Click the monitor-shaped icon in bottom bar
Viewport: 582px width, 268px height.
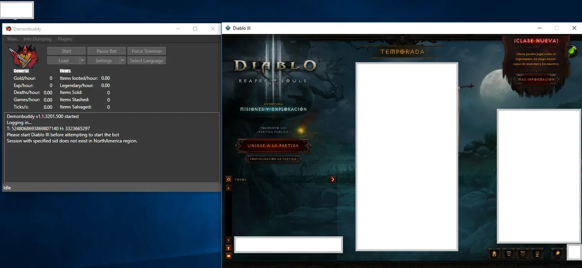point(537,253)
